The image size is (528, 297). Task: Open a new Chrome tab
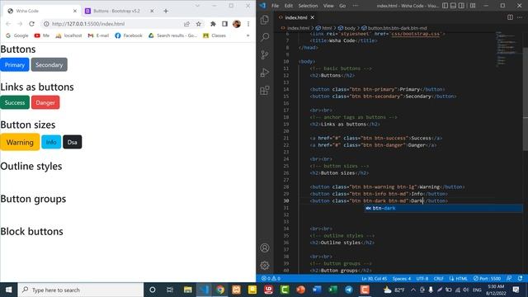click(x=166, y=11)
